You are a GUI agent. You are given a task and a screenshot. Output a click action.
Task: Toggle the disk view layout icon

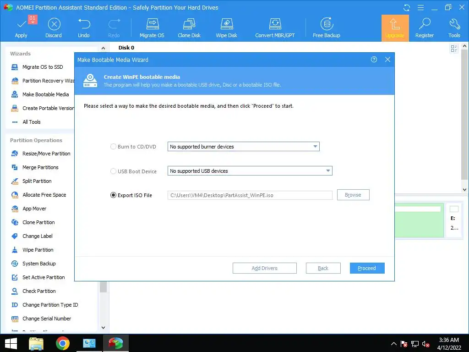pos(454,49)
